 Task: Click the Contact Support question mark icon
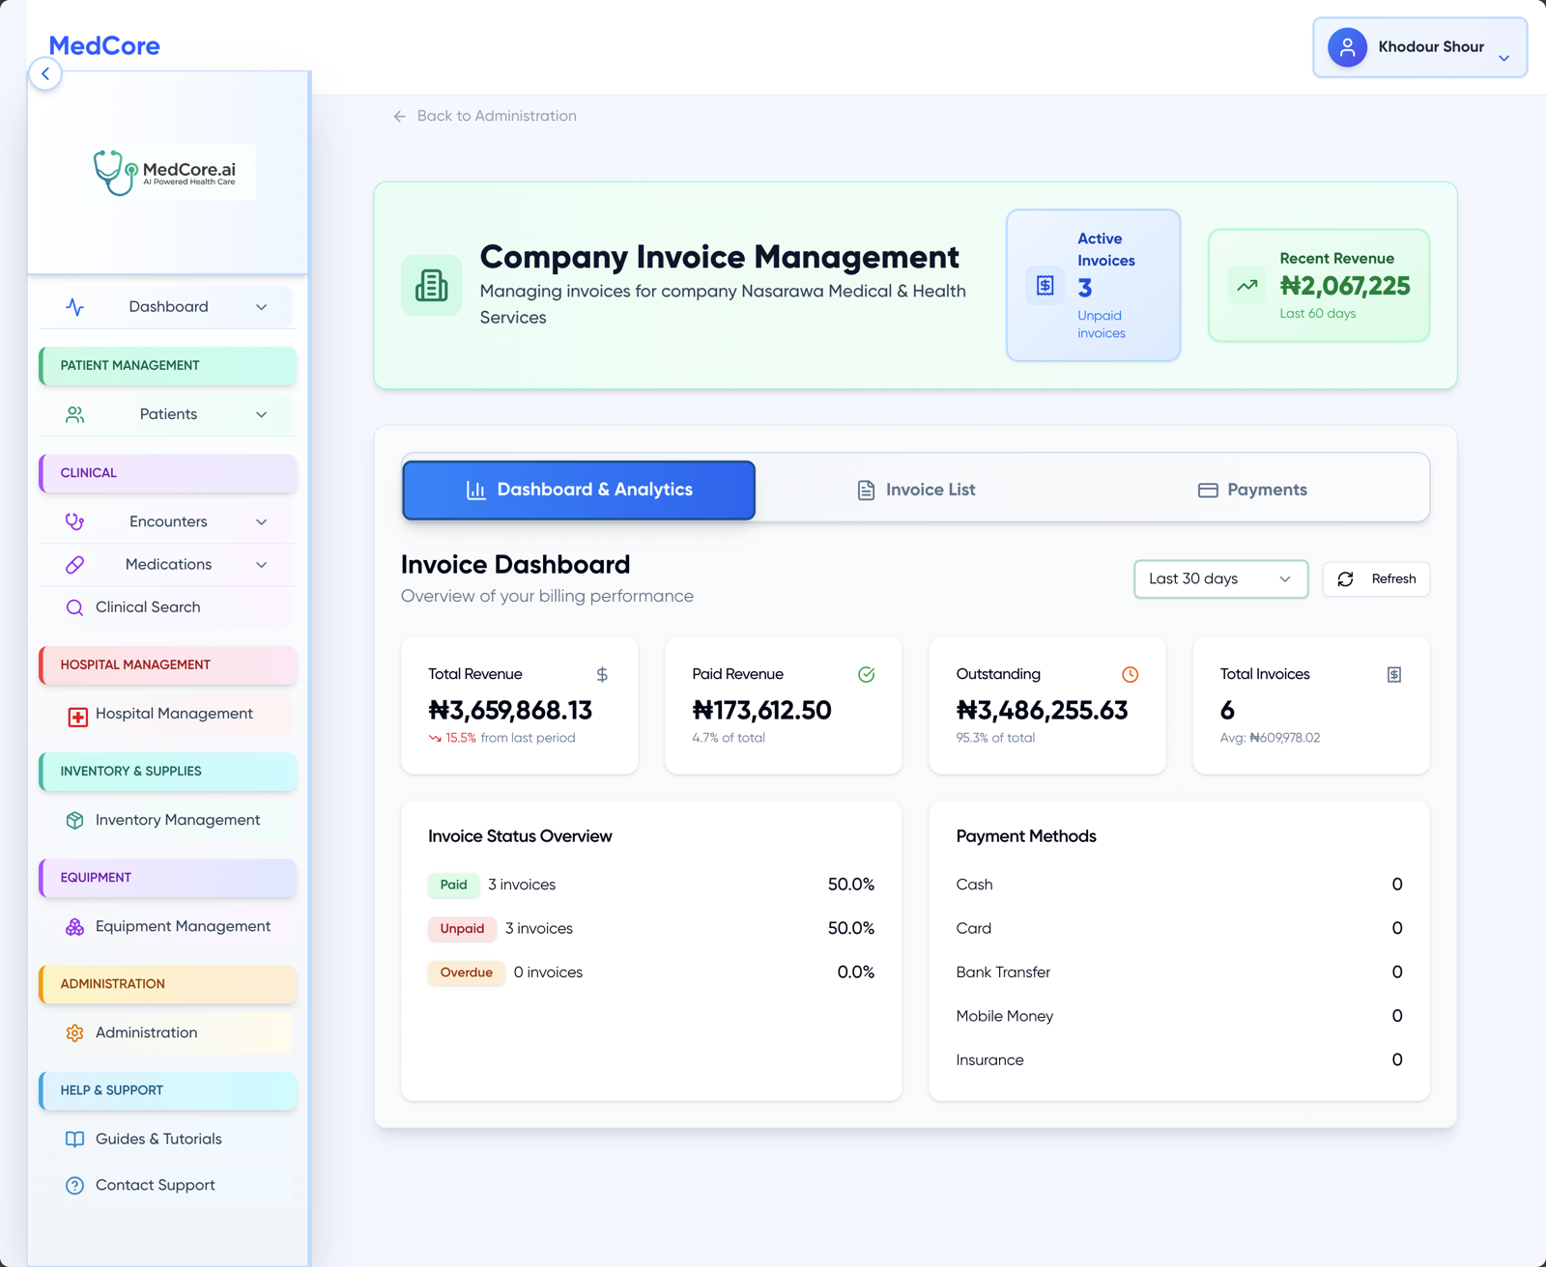coord(75,1185)
